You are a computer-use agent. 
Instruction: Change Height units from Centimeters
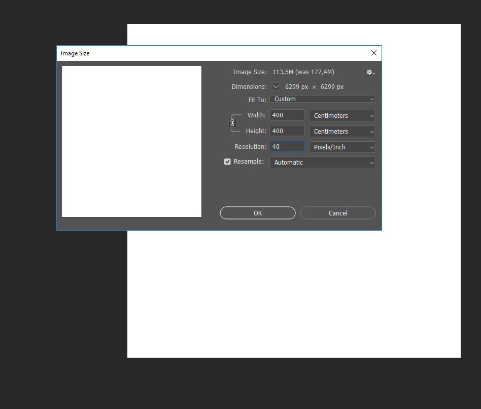pyautogui.click(x=342, y=132)
